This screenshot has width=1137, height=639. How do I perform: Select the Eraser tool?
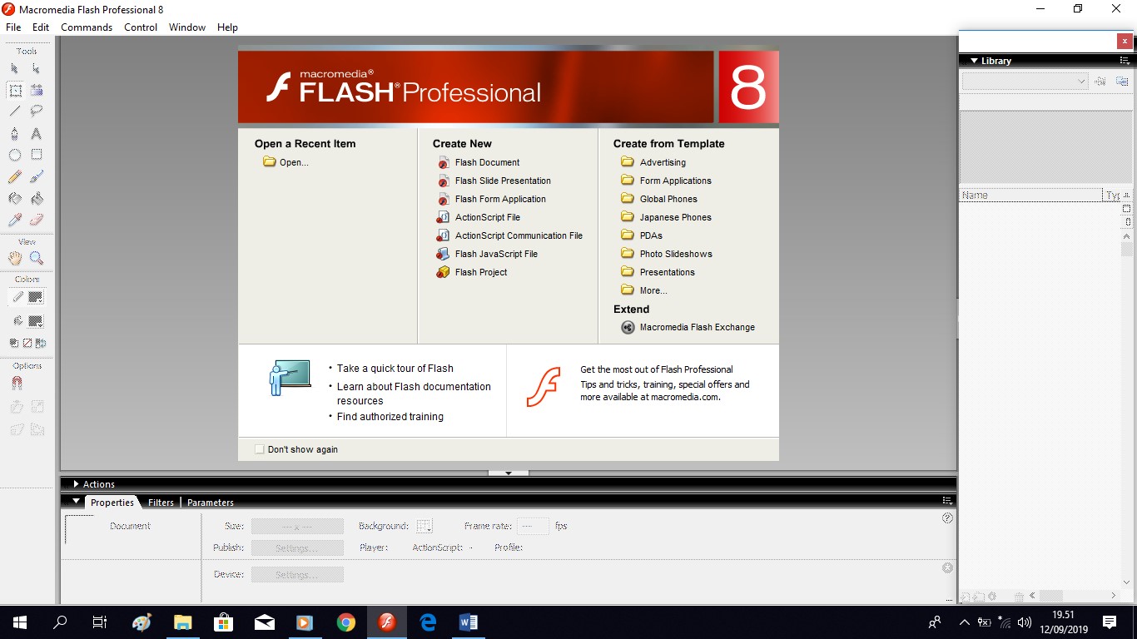click(37, 220)
